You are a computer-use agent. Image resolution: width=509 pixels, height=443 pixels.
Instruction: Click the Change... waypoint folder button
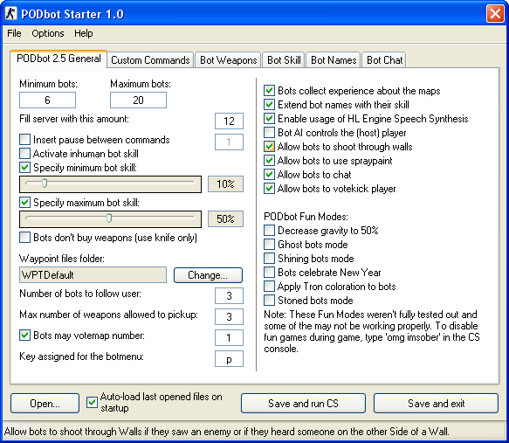coord(208,275)
